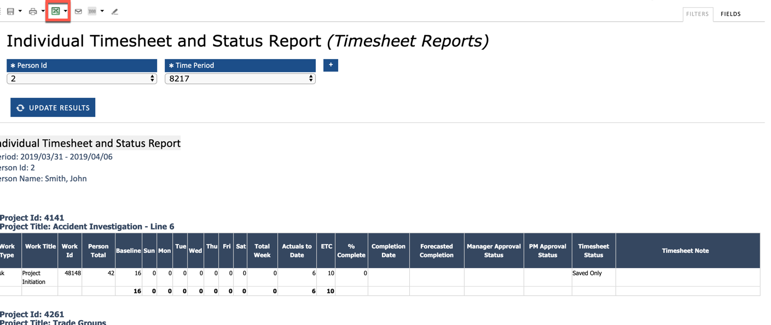Switch to the FIELDS tab
This screenshot has width=771, height=325.
[730, 14]
